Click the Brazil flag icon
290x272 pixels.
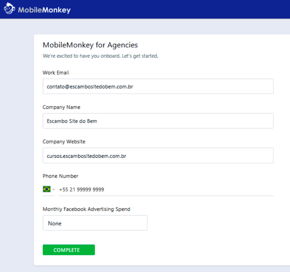(x=47, y=189)
